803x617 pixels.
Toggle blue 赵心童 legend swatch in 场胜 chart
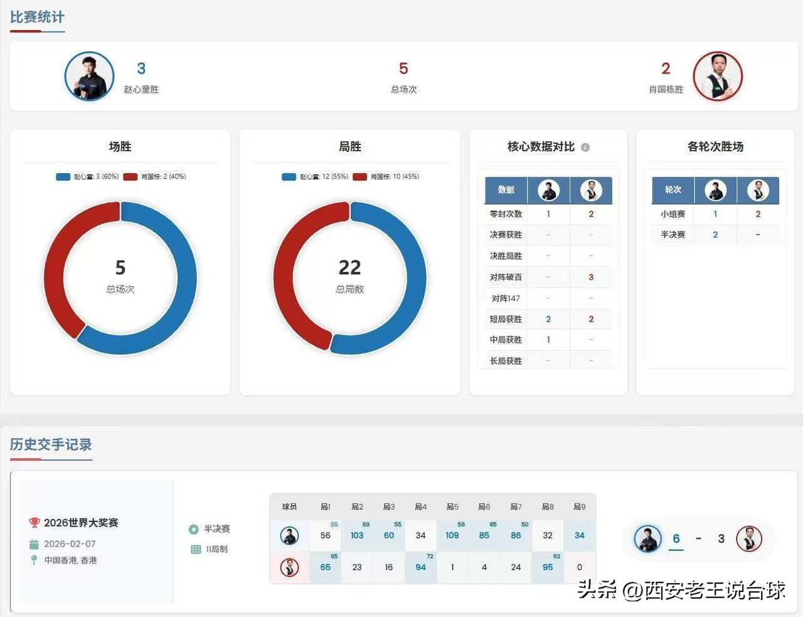63,177
